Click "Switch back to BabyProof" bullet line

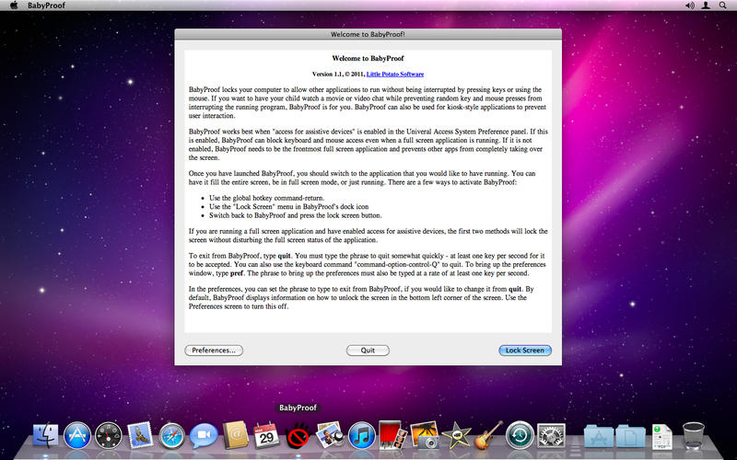tap(296, 215)
